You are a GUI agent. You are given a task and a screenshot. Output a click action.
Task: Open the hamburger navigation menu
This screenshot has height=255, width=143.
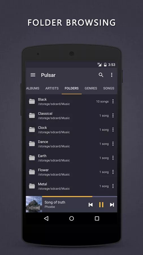(33, 75)
